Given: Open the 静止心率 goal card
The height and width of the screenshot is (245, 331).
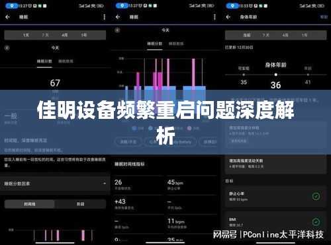Looking at the screenshot, I should tap(275, 197).
